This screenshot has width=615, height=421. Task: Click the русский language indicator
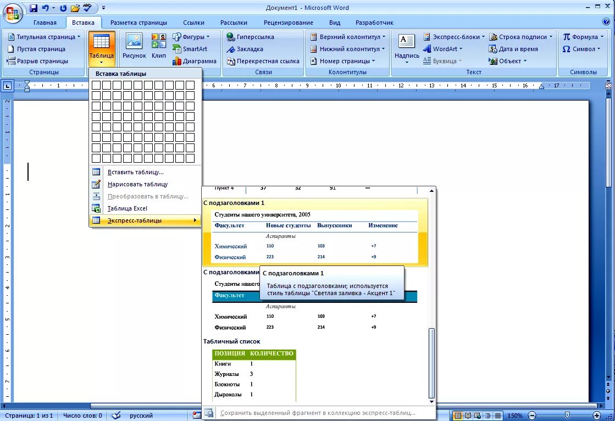pyautogui.click(x=141, y=416)
